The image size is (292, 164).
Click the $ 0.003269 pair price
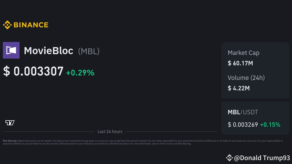tap(243, 124)
